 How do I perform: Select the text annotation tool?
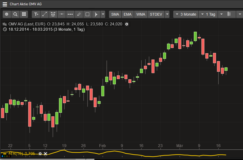pyautogui.click(x=36, y=14)
